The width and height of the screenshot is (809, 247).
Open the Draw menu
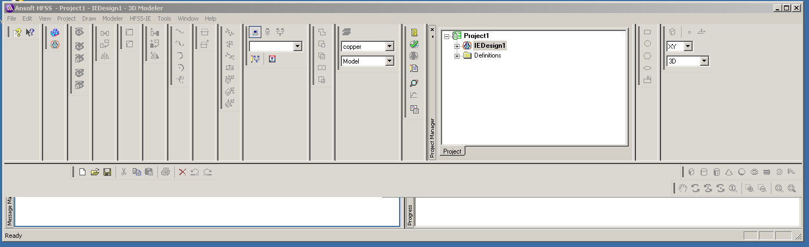click(x=89, y=18)
